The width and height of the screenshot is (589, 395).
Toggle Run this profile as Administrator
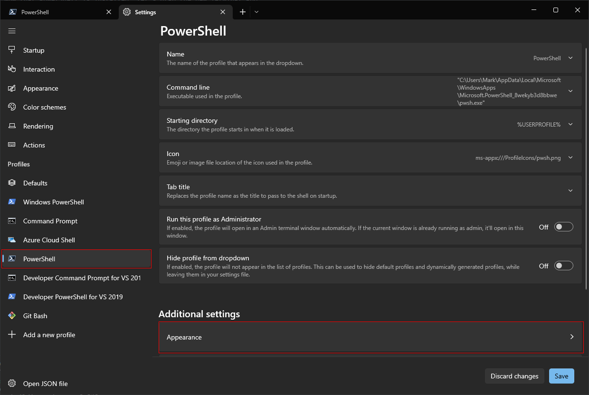564,227
